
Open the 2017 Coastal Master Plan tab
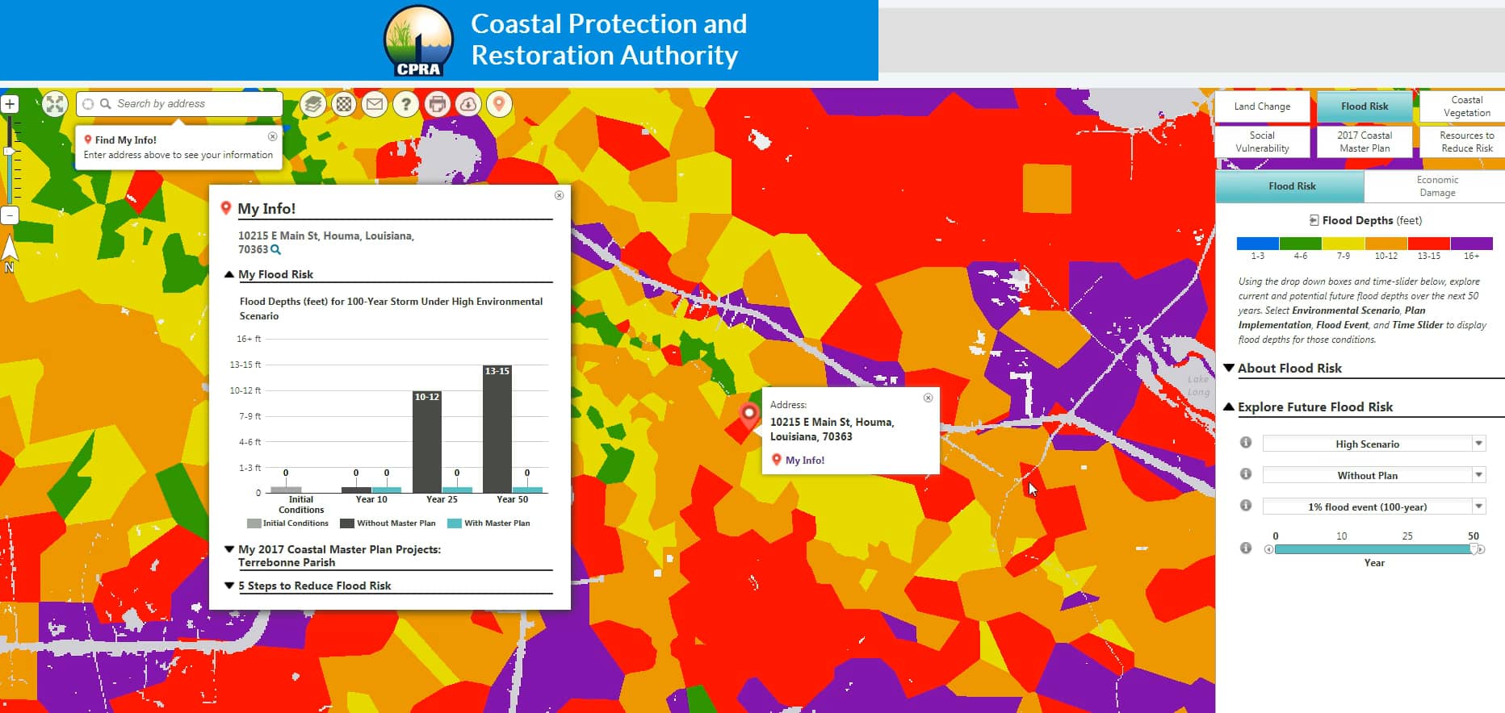1365,142
